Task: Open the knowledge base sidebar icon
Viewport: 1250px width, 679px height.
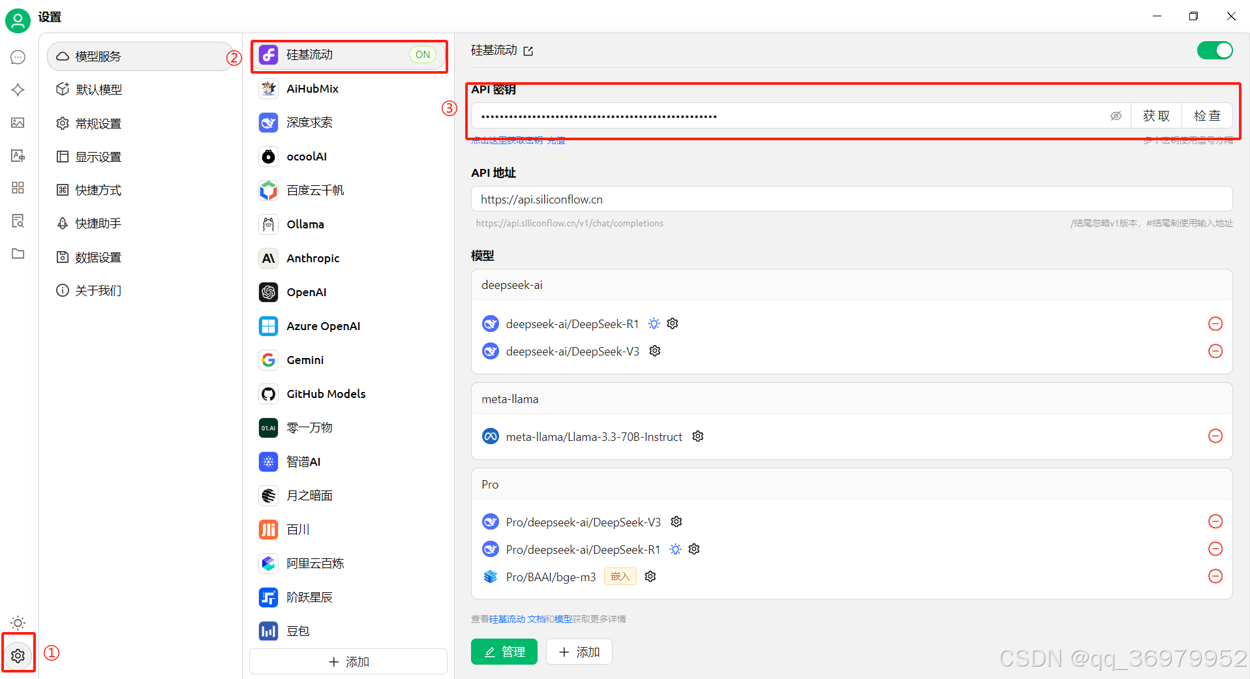Action: pos(18,221)
